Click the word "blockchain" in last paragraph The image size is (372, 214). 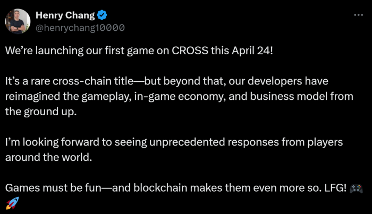(160, 188)
